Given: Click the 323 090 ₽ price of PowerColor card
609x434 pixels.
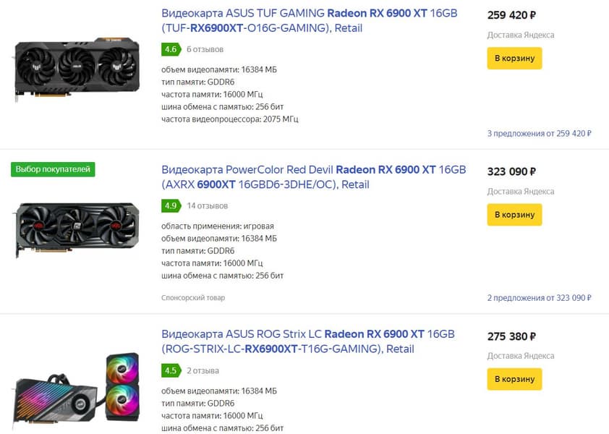Looking at the screenshot, I should 511,172.
